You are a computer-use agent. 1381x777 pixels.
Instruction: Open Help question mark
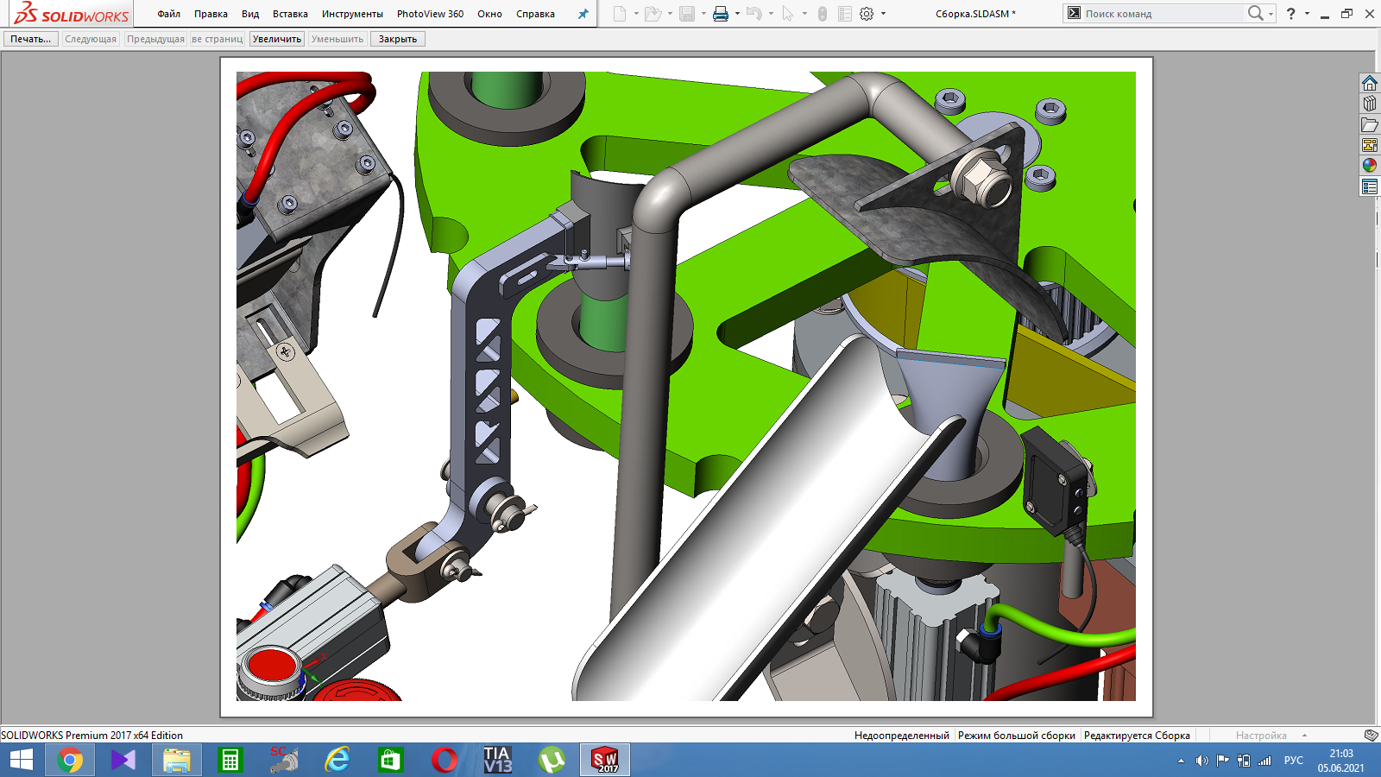(x=1290, y=14)
